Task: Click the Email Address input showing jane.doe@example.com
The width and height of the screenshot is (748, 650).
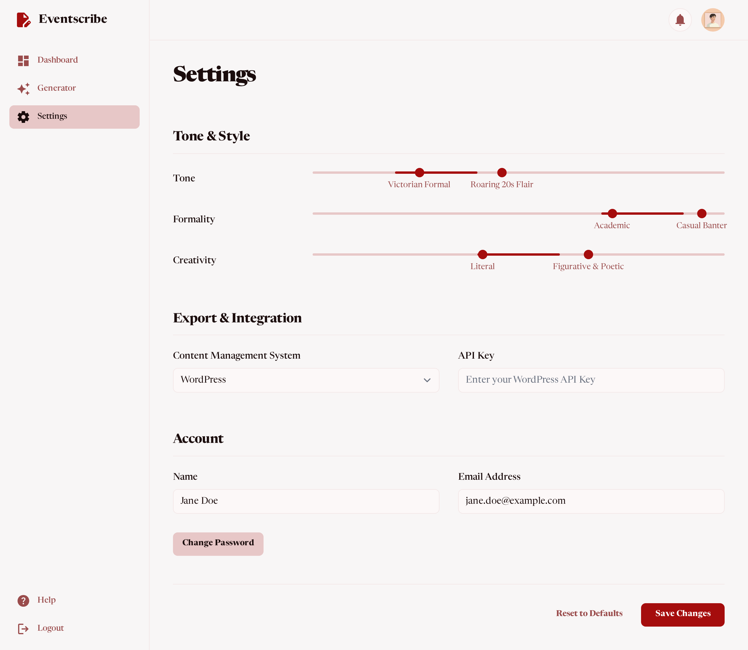Action: [x=591, y=501]
